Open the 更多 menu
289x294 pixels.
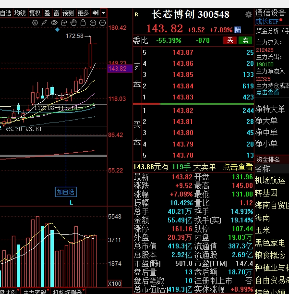pyautogui.click(x=83, y=13)
